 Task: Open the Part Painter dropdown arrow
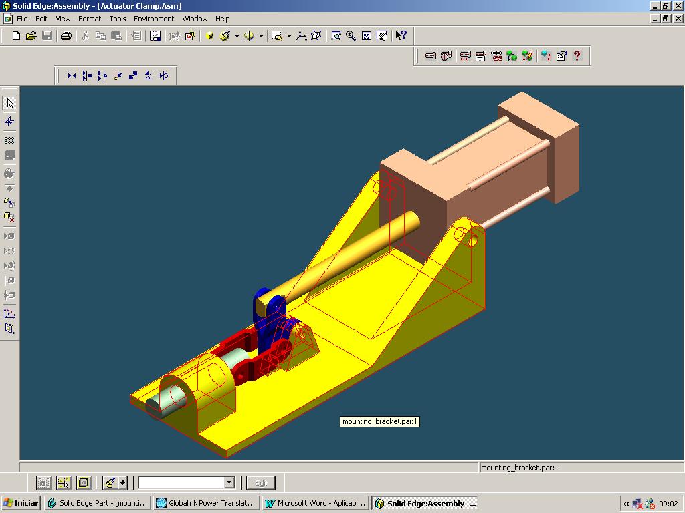pyautogui.click(x=237, y=36)
